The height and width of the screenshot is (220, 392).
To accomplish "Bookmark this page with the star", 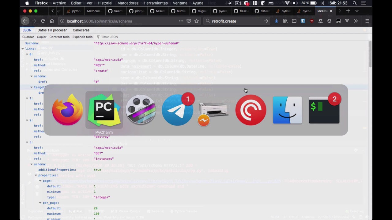I will pyautogui.click(x=197, y=21).
